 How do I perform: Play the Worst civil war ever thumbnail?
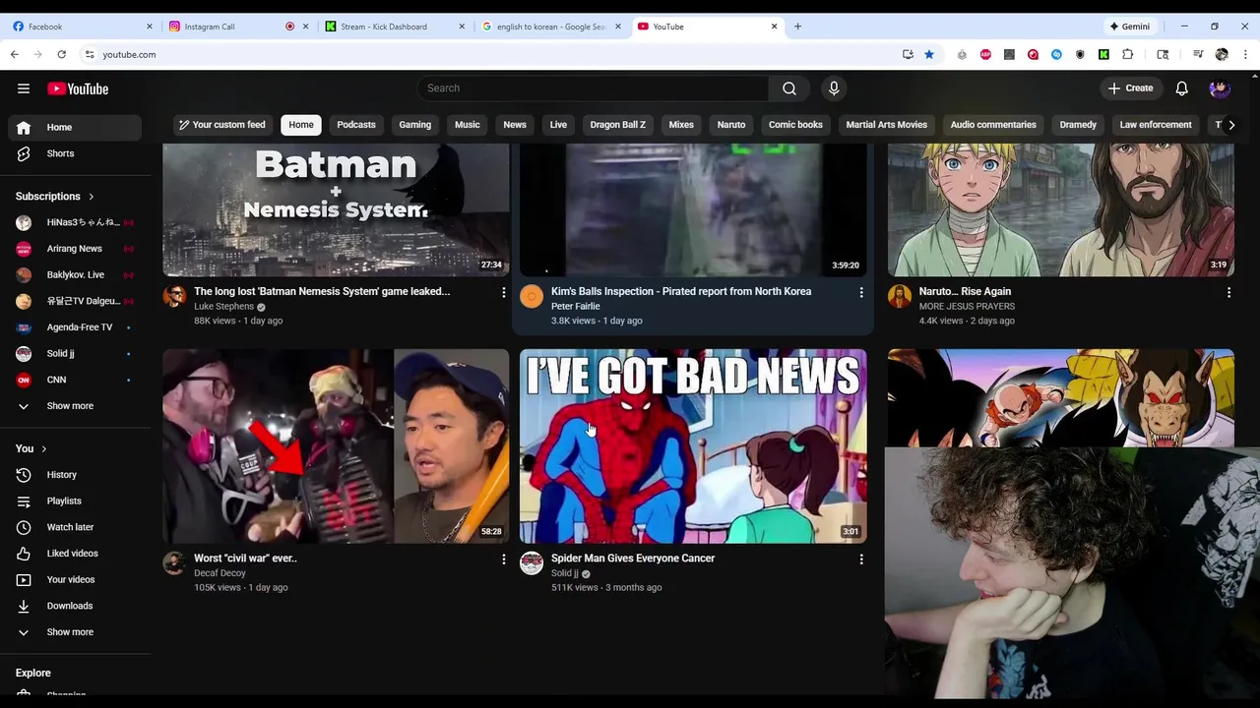pyautogui.click(x=336, y=445)
